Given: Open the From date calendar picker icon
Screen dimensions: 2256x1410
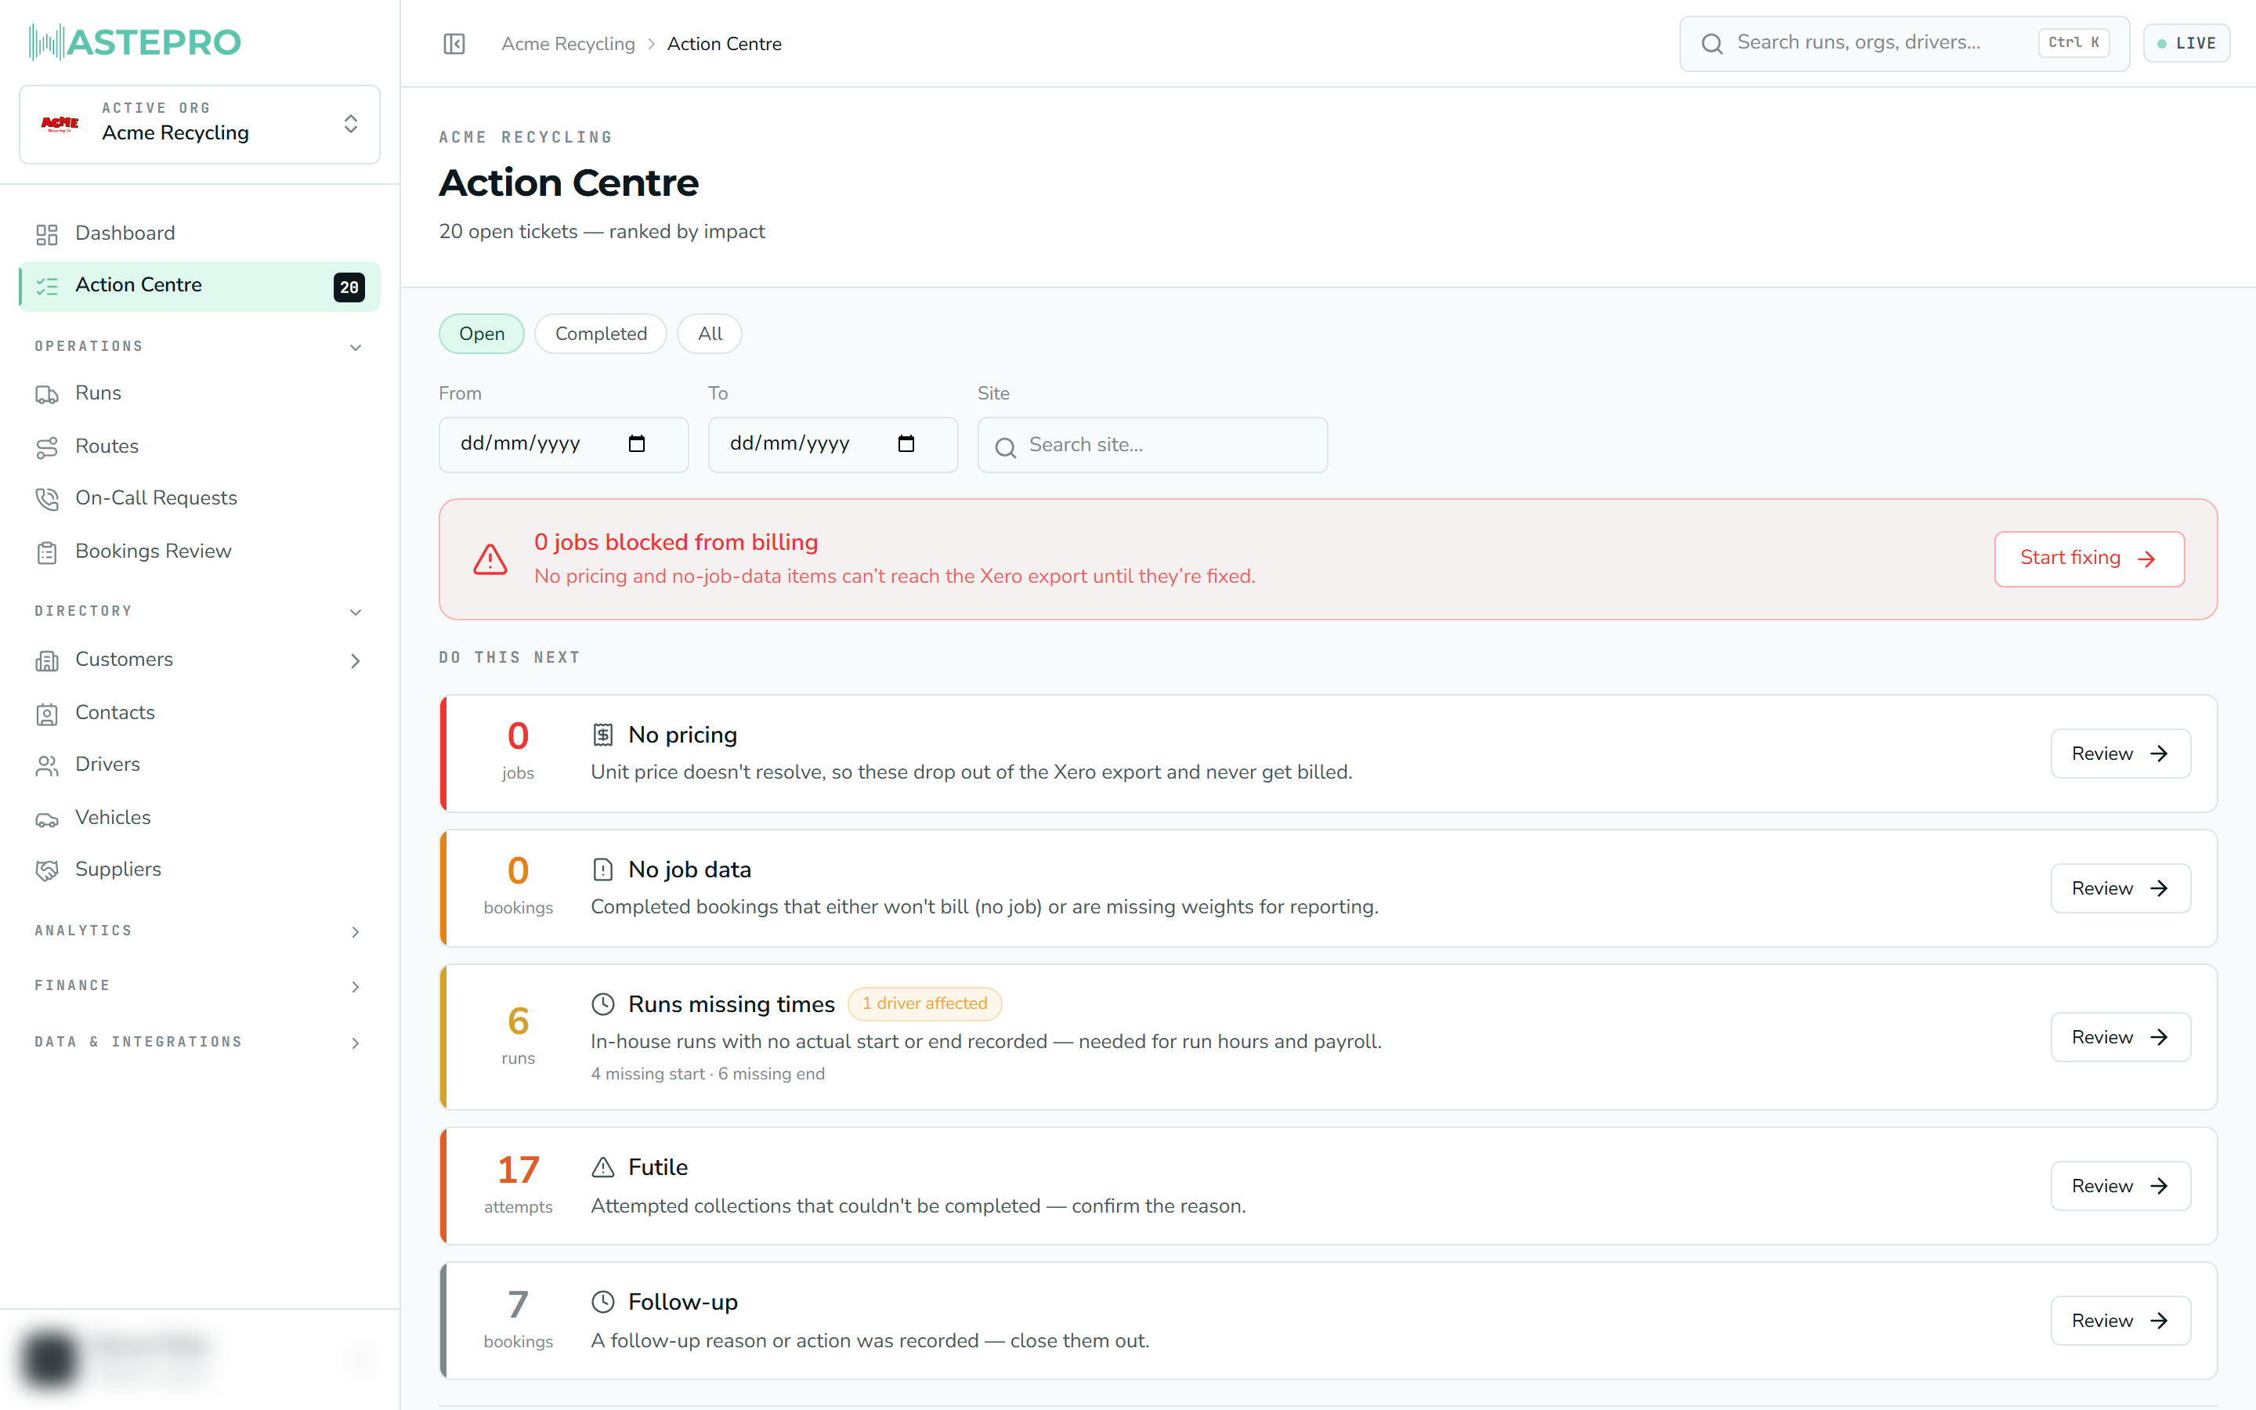Looking at the screenshot, I should (x=637, y=444).
